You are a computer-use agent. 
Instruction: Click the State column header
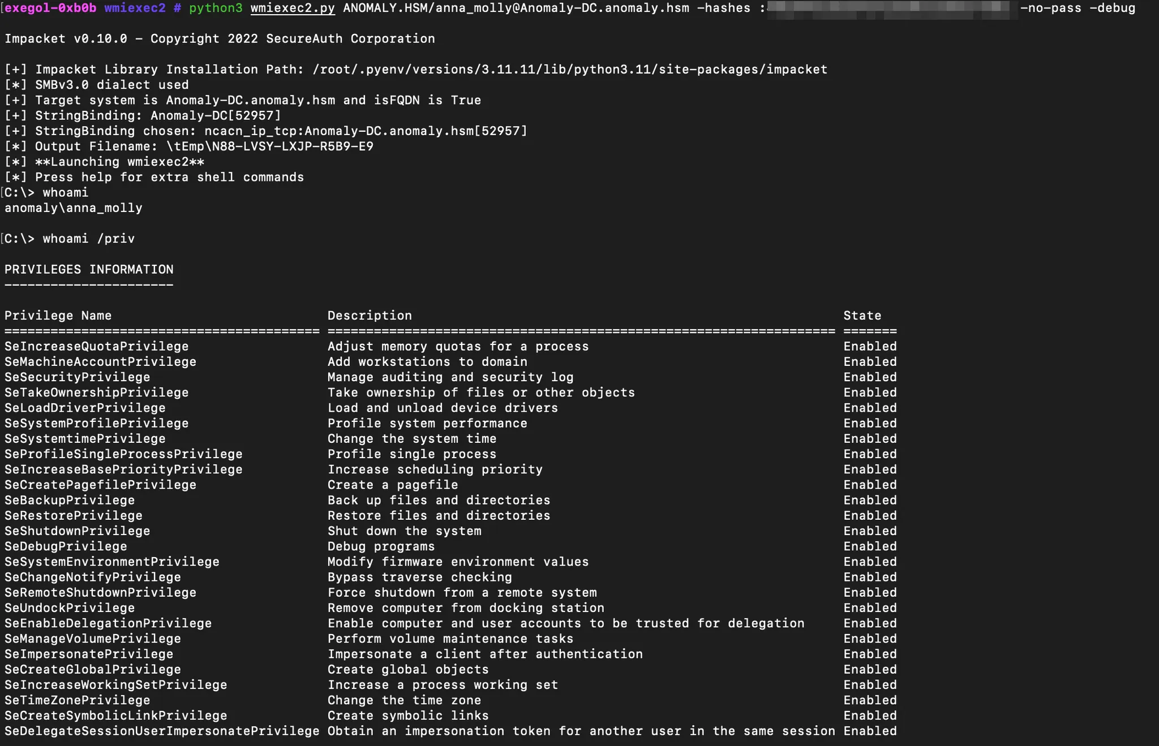[862, 316]
